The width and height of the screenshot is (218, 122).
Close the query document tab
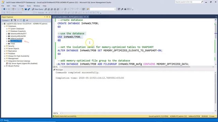click(88, 17)
